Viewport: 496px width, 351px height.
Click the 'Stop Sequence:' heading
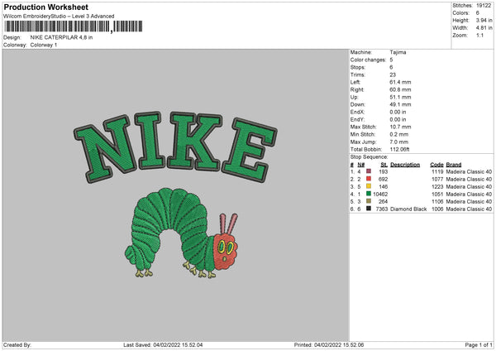coord(369,157)
